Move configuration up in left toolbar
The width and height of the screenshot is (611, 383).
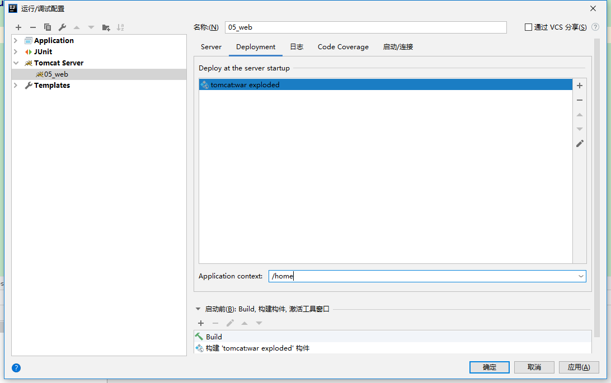coord(77,27)
